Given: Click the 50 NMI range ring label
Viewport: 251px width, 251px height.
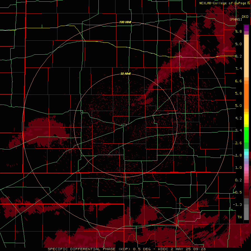Looking at the screenshot, I should [x=126, y=74].
